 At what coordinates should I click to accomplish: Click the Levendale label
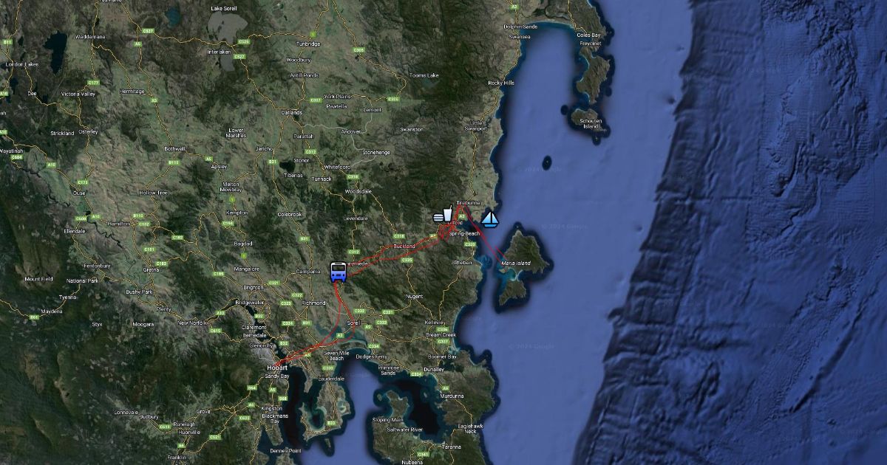[355, 218]
